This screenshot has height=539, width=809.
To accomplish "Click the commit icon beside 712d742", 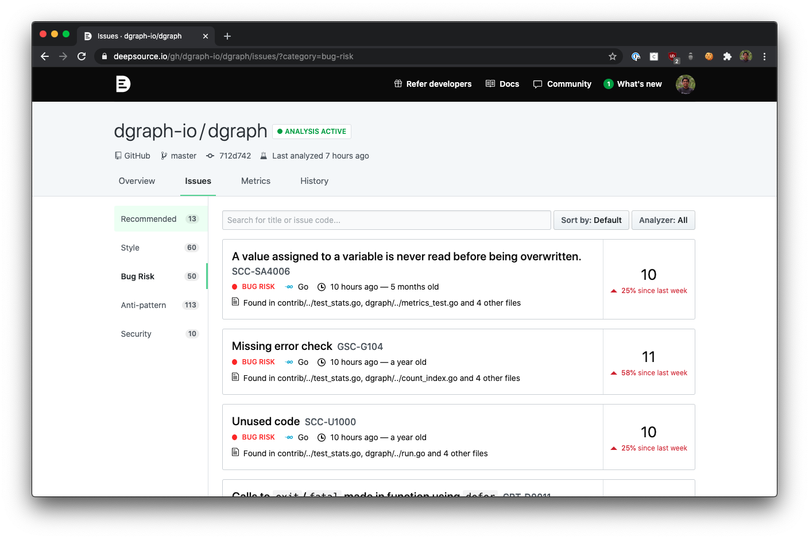I will [x=210, y=156].
